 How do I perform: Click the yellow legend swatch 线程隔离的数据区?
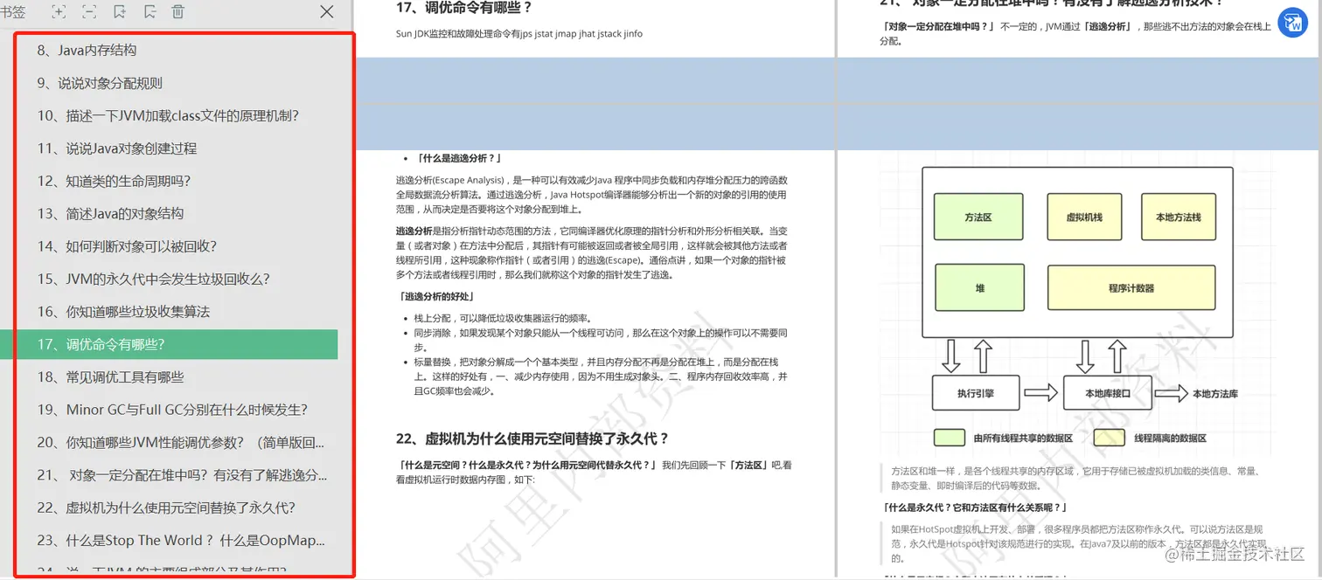(1110, 438)
